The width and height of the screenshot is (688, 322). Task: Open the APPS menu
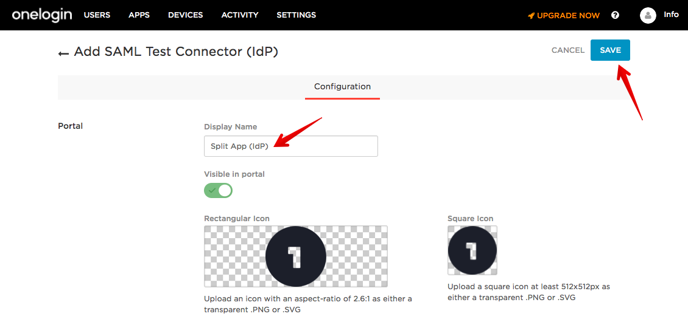coord(139,15)
